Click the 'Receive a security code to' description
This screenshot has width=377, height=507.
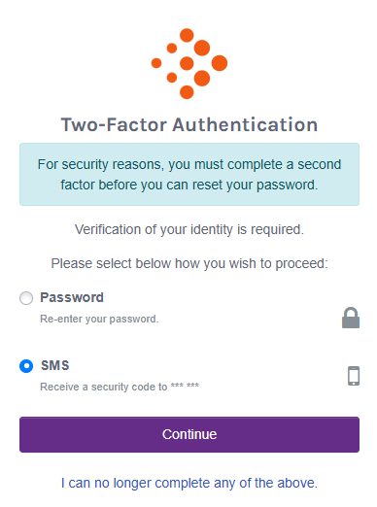pyautogui.click(x=103, y=387)
